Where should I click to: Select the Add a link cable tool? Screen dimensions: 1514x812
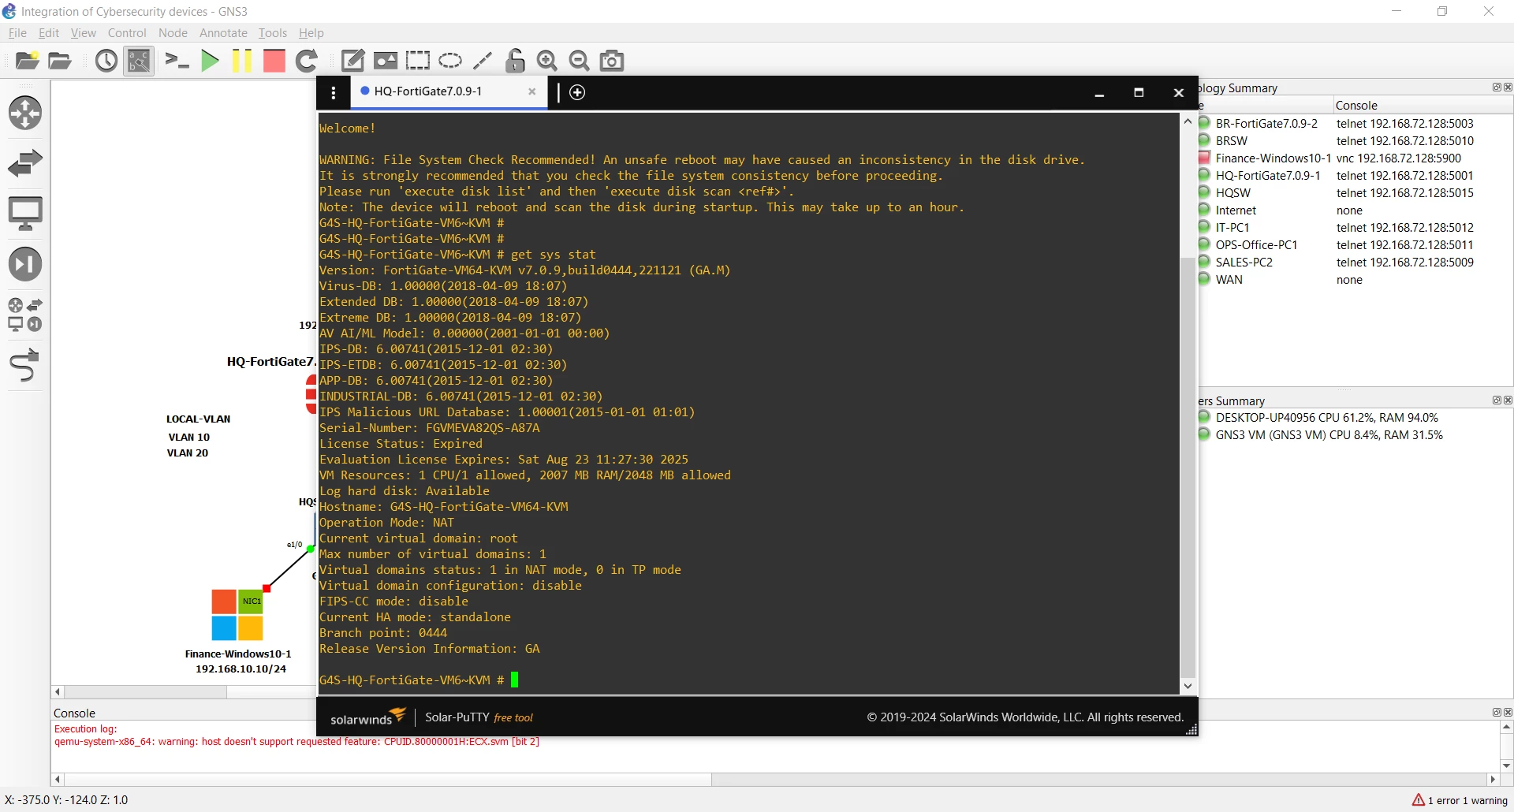(x=25, y=365)
